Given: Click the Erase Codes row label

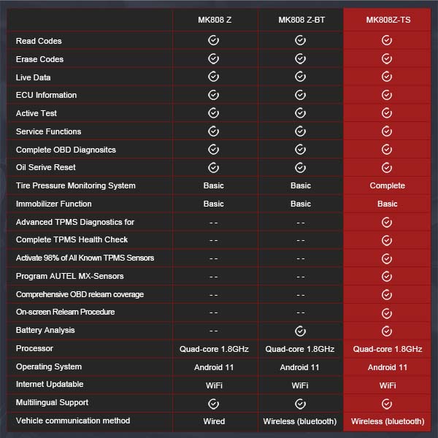Looking at the screenshot, I should coord(39,59).
